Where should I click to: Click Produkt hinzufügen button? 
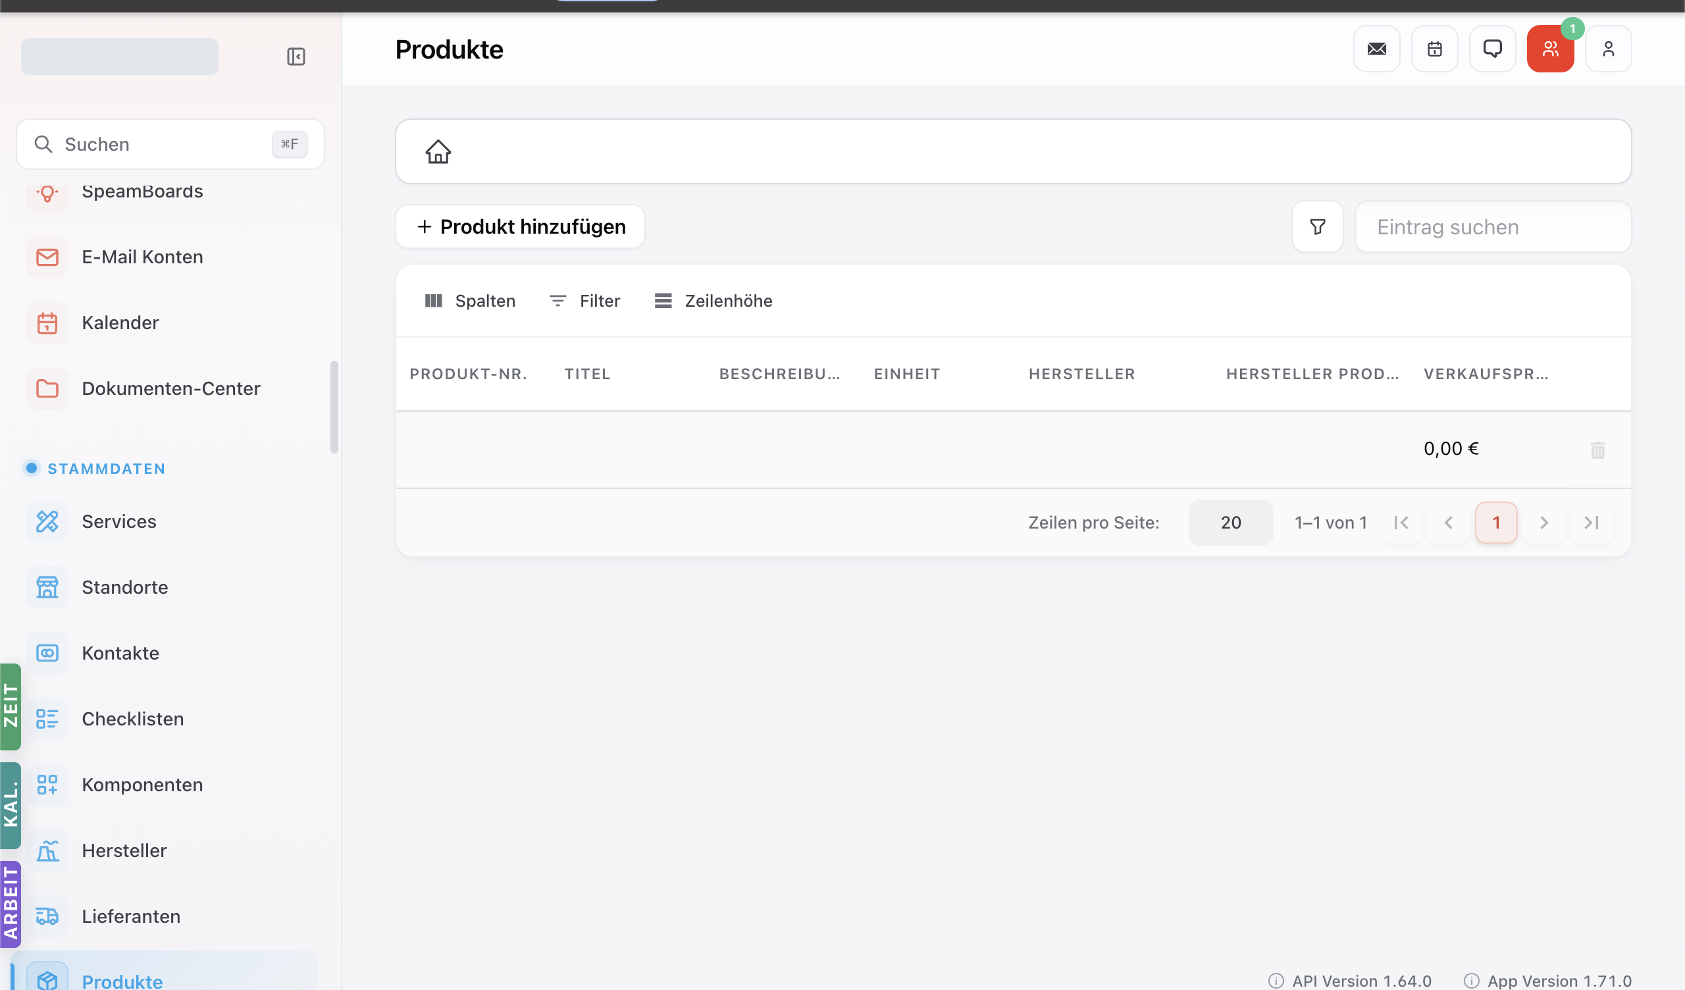(x=520, y=226)
